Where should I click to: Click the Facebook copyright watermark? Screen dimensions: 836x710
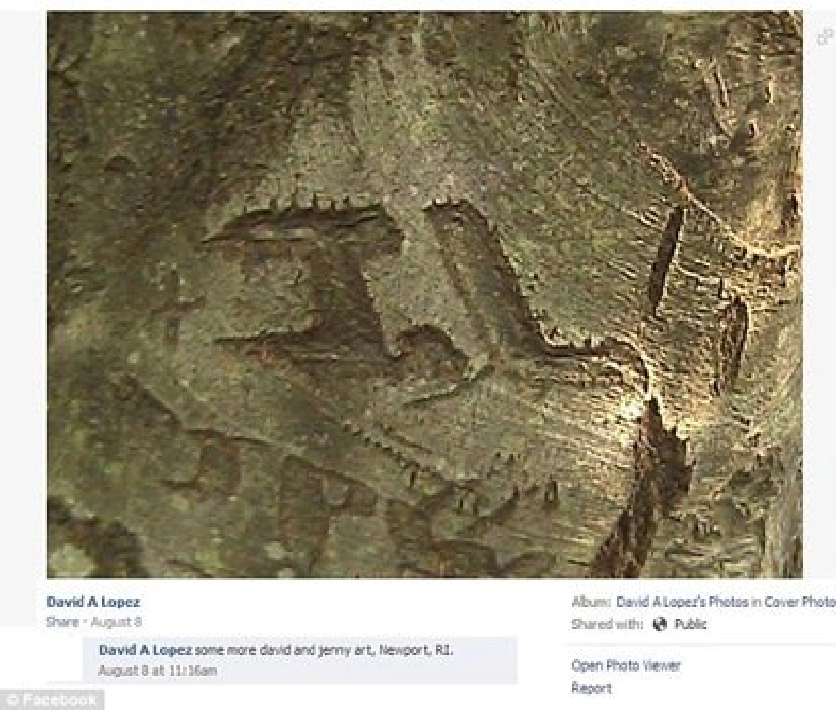click(52, 700)
